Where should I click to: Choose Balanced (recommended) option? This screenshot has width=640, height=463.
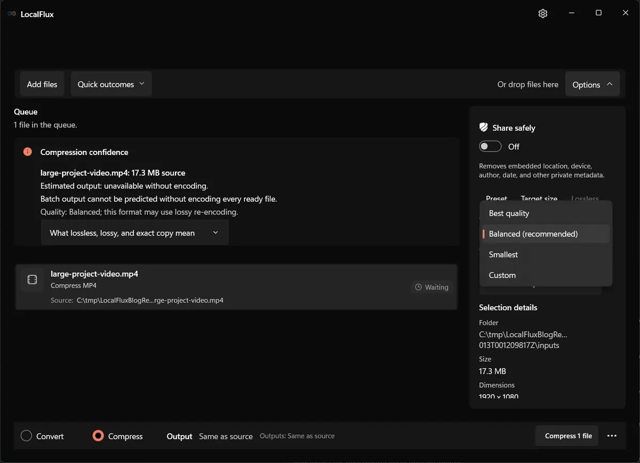(x=546, y=234)
